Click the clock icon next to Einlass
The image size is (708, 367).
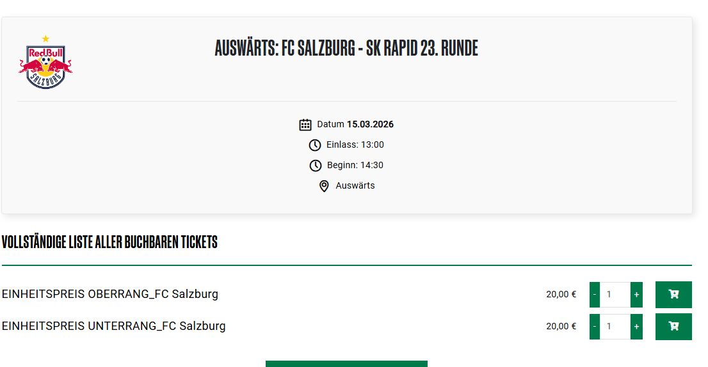(x=315, y=145)
